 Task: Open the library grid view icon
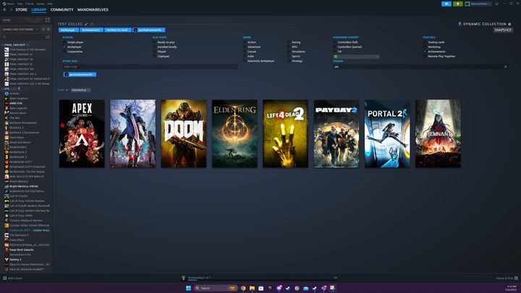click(48, 20)
